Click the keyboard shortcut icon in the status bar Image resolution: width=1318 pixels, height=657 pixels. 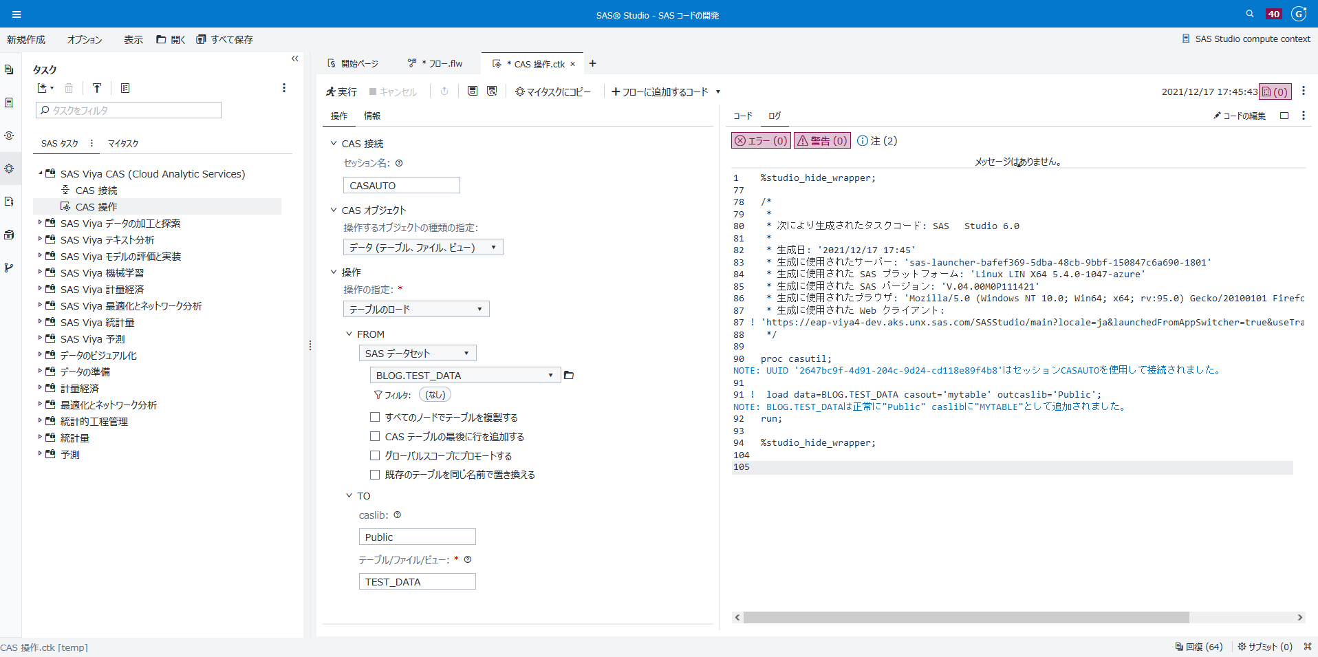pyautogui.click(x=1308, y=647)
